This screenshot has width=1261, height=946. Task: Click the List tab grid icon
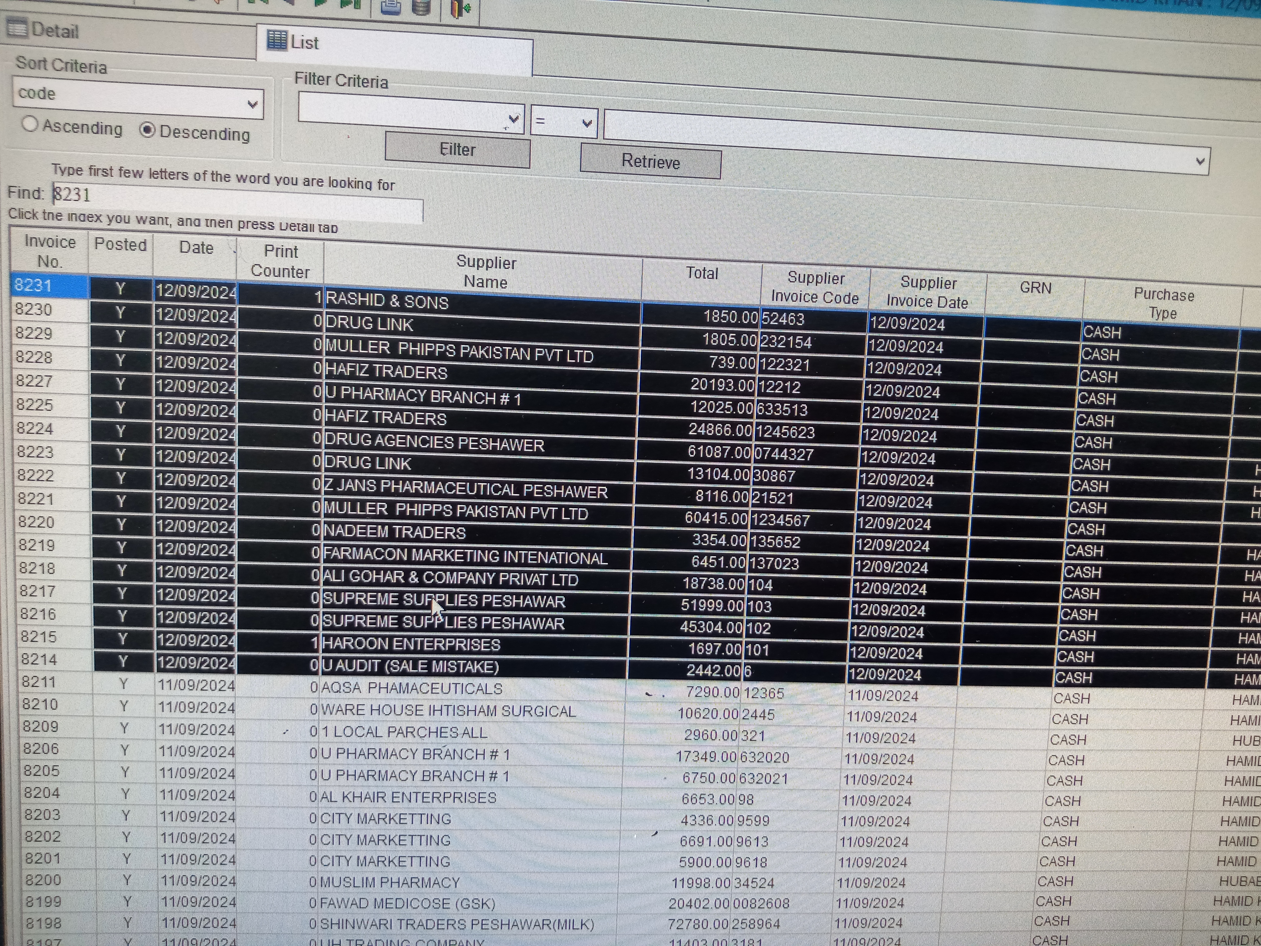click(x=277, y=41)
